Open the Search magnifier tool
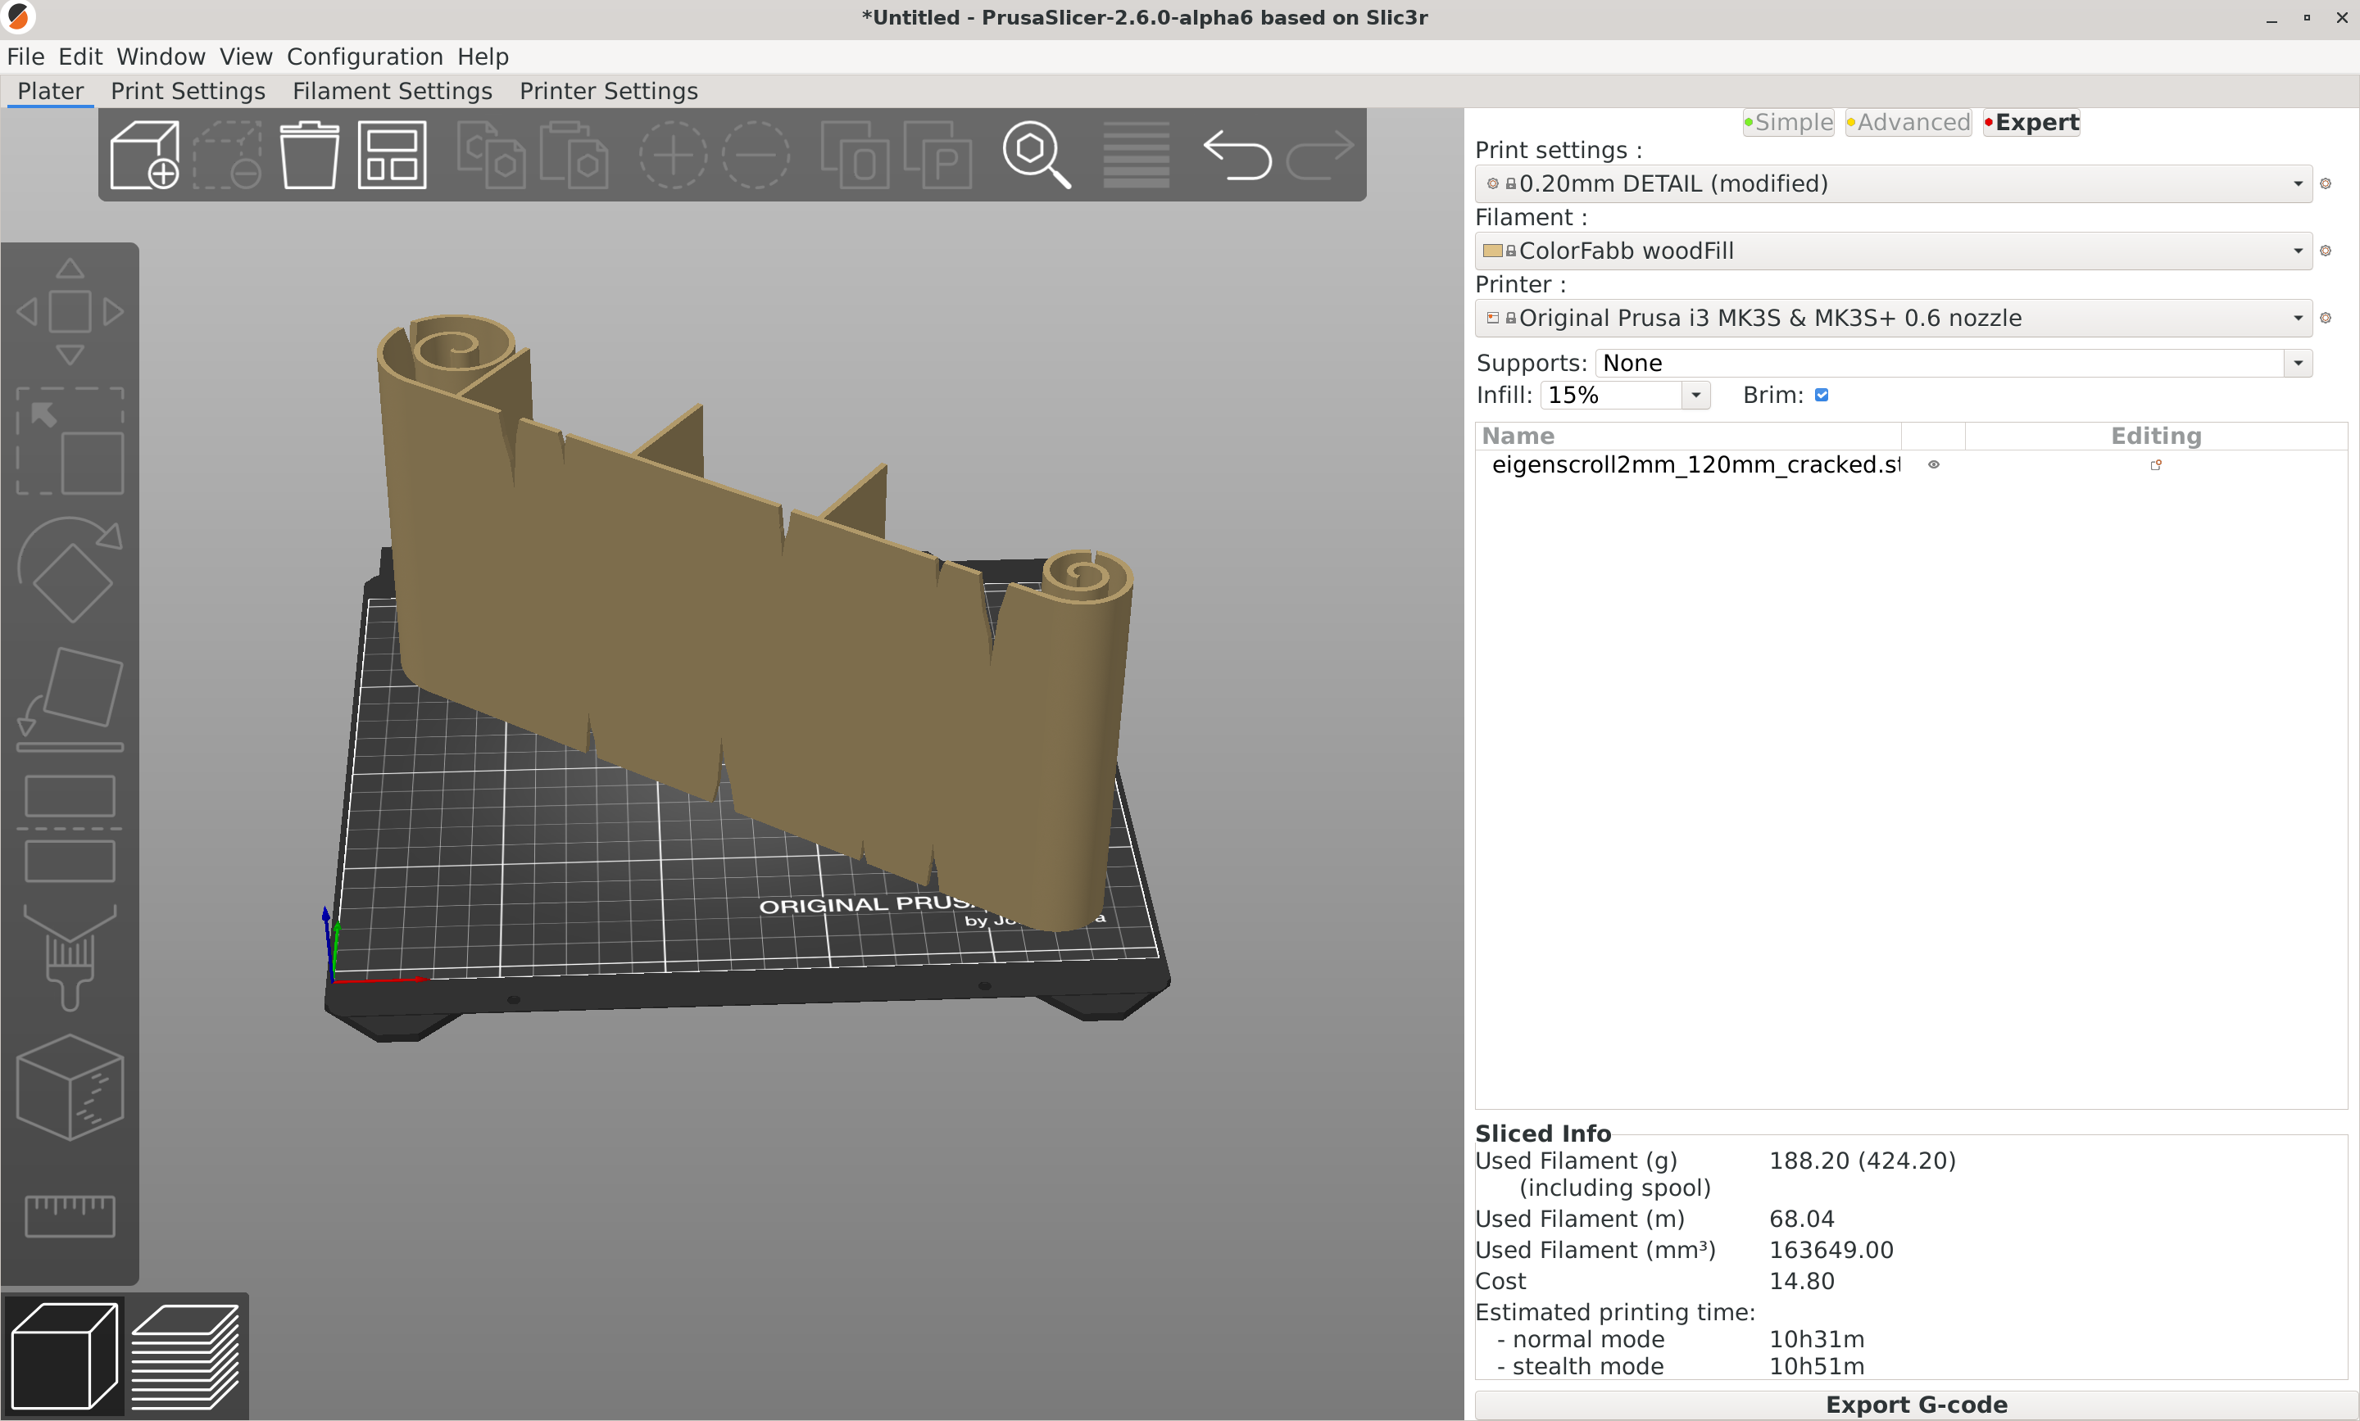 pos(1036,154)
